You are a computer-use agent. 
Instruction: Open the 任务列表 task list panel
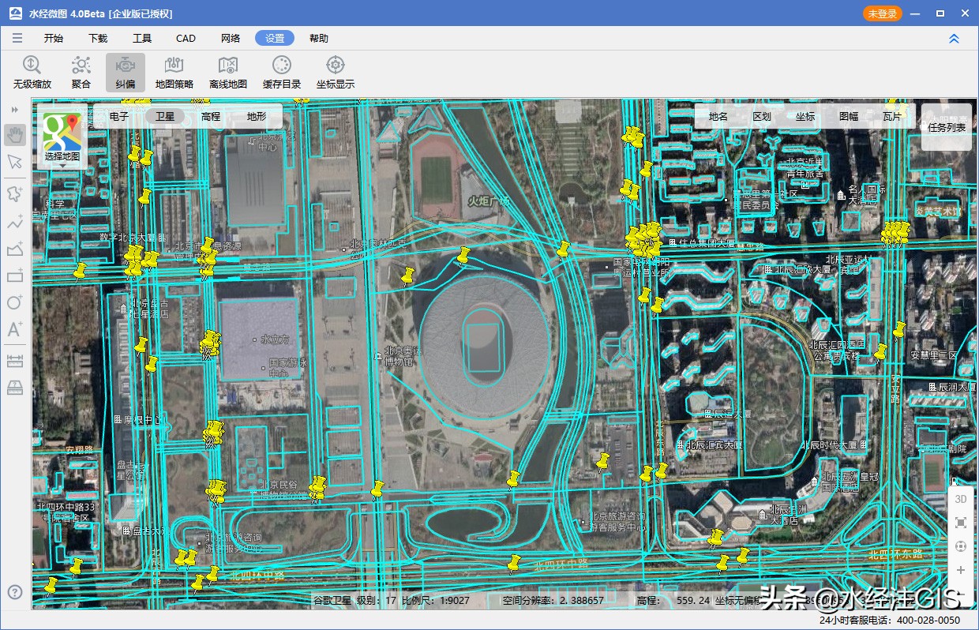click(x=947, y=126)
